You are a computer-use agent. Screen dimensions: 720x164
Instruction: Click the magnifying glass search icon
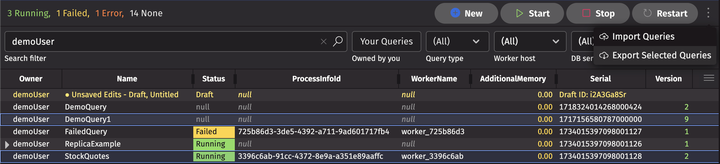(338, 41)
